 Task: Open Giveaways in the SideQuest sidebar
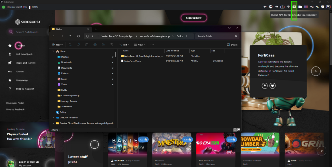[22, 80]
